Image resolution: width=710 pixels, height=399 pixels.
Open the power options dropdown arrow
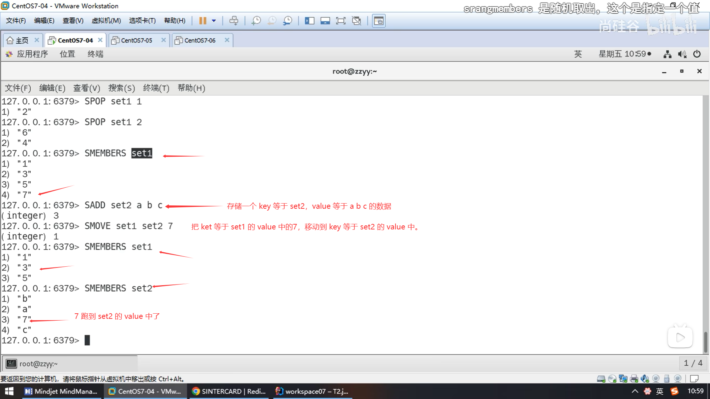[214, 21]
